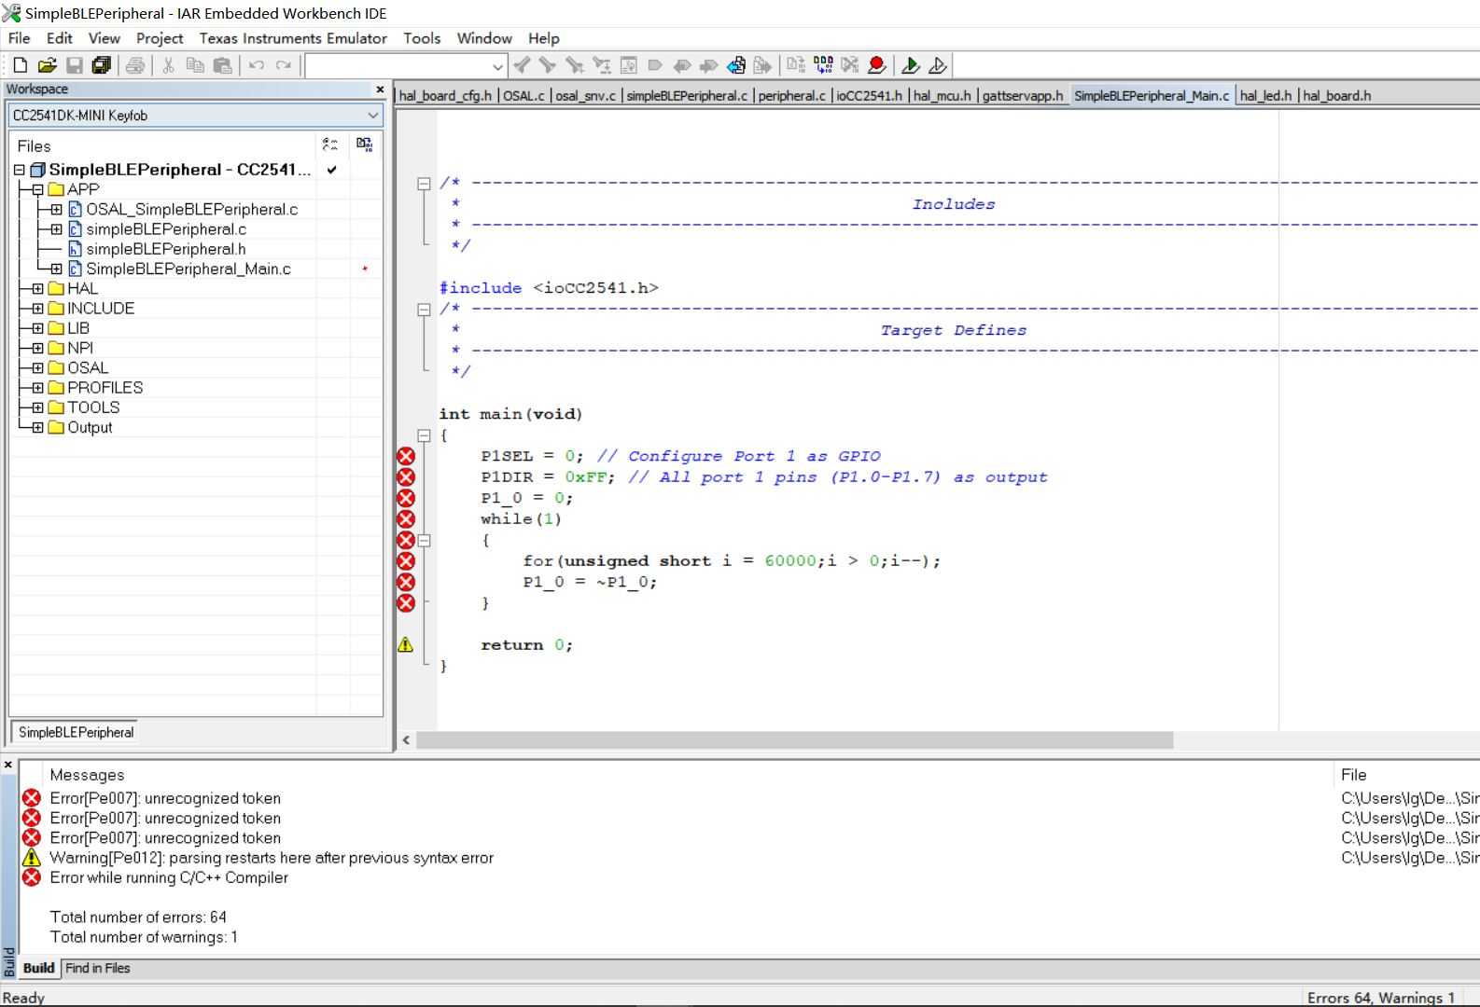
Task: Switch to gattservapp.h editor tab
Action: (x=1023, y=96)
